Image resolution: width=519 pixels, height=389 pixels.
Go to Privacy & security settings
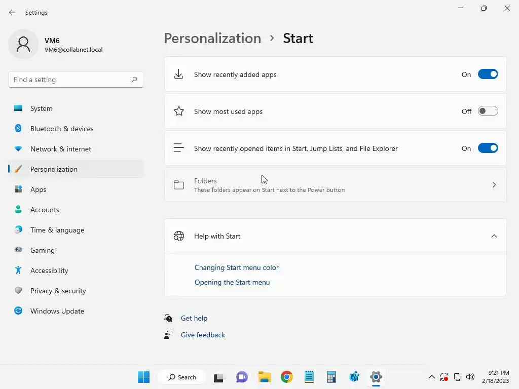(x=58, y=291)
